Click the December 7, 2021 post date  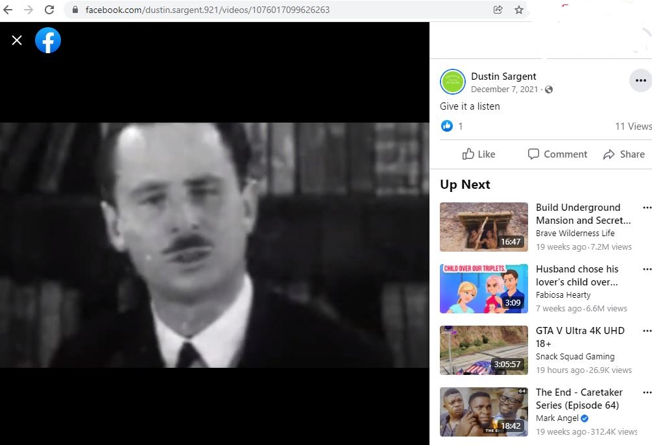click(504, 90)
